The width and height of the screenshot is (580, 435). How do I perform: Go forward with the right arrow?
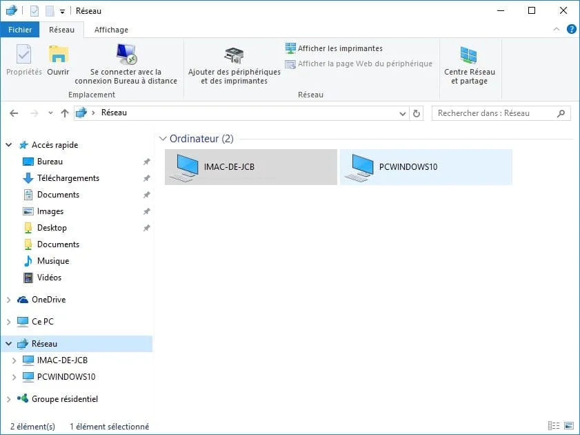34,113
